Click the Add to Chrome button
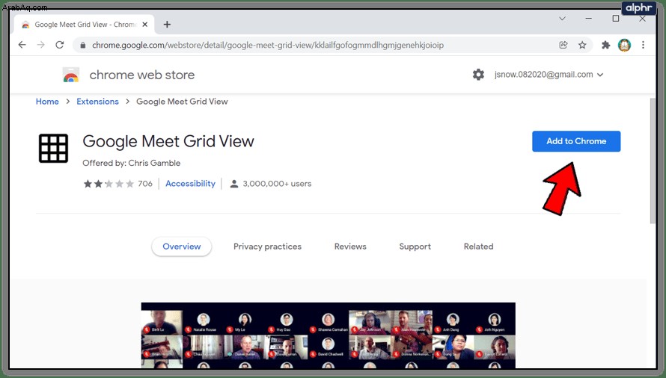The height and width of the screenshot is (378, 666). click(576, 141)
